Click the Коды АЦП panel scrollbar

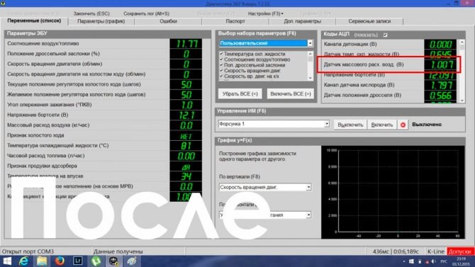462,72
